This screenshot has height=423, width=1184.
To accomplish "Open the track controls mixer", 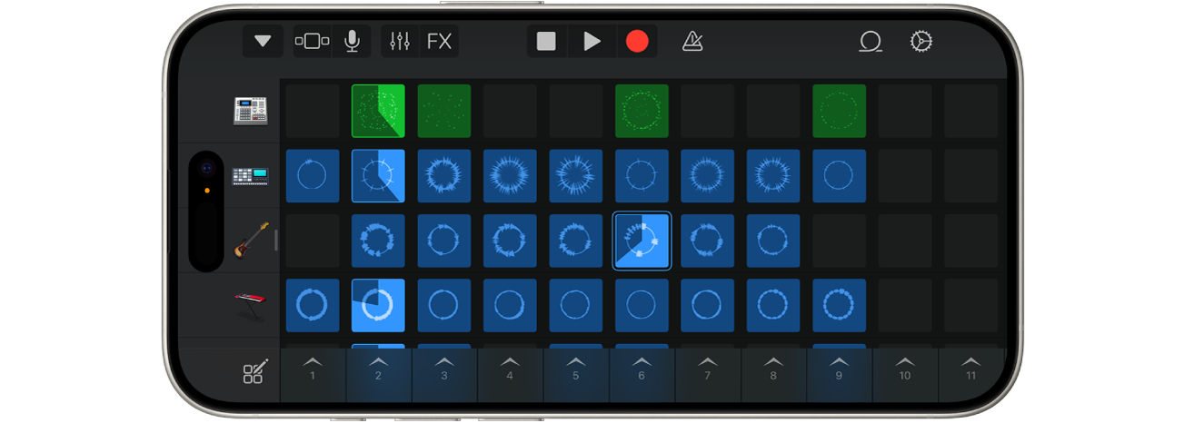I will [400, 41].
